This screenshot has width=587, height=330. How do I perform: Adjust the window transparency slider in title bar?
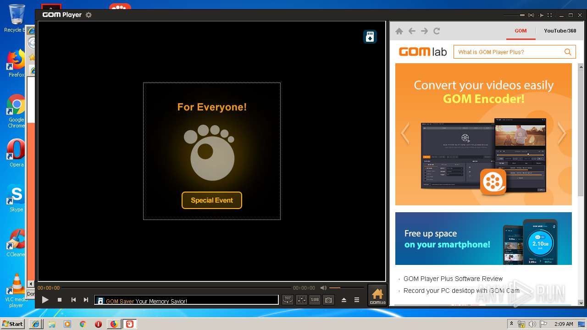tap(514, 15)
